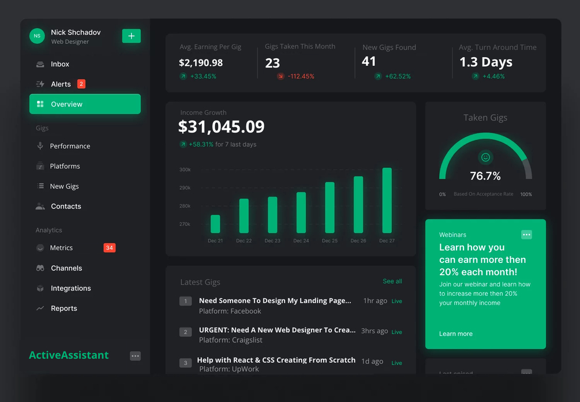This screenshot has height=402, width=580.
Task: Click up arrow icon beside +62.52%
Action: click(x=377, y=76)
